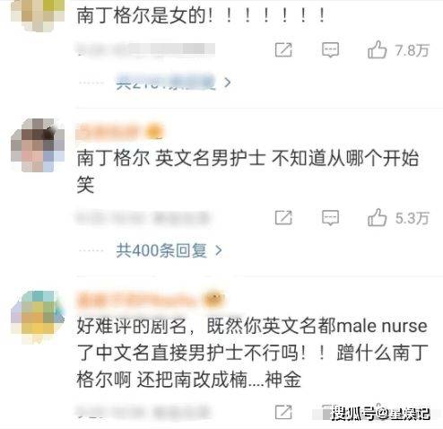Screen dimensions: 443x429
Task: Tap comment bubble icon on second comment
Action: click(x=330, y=217)
